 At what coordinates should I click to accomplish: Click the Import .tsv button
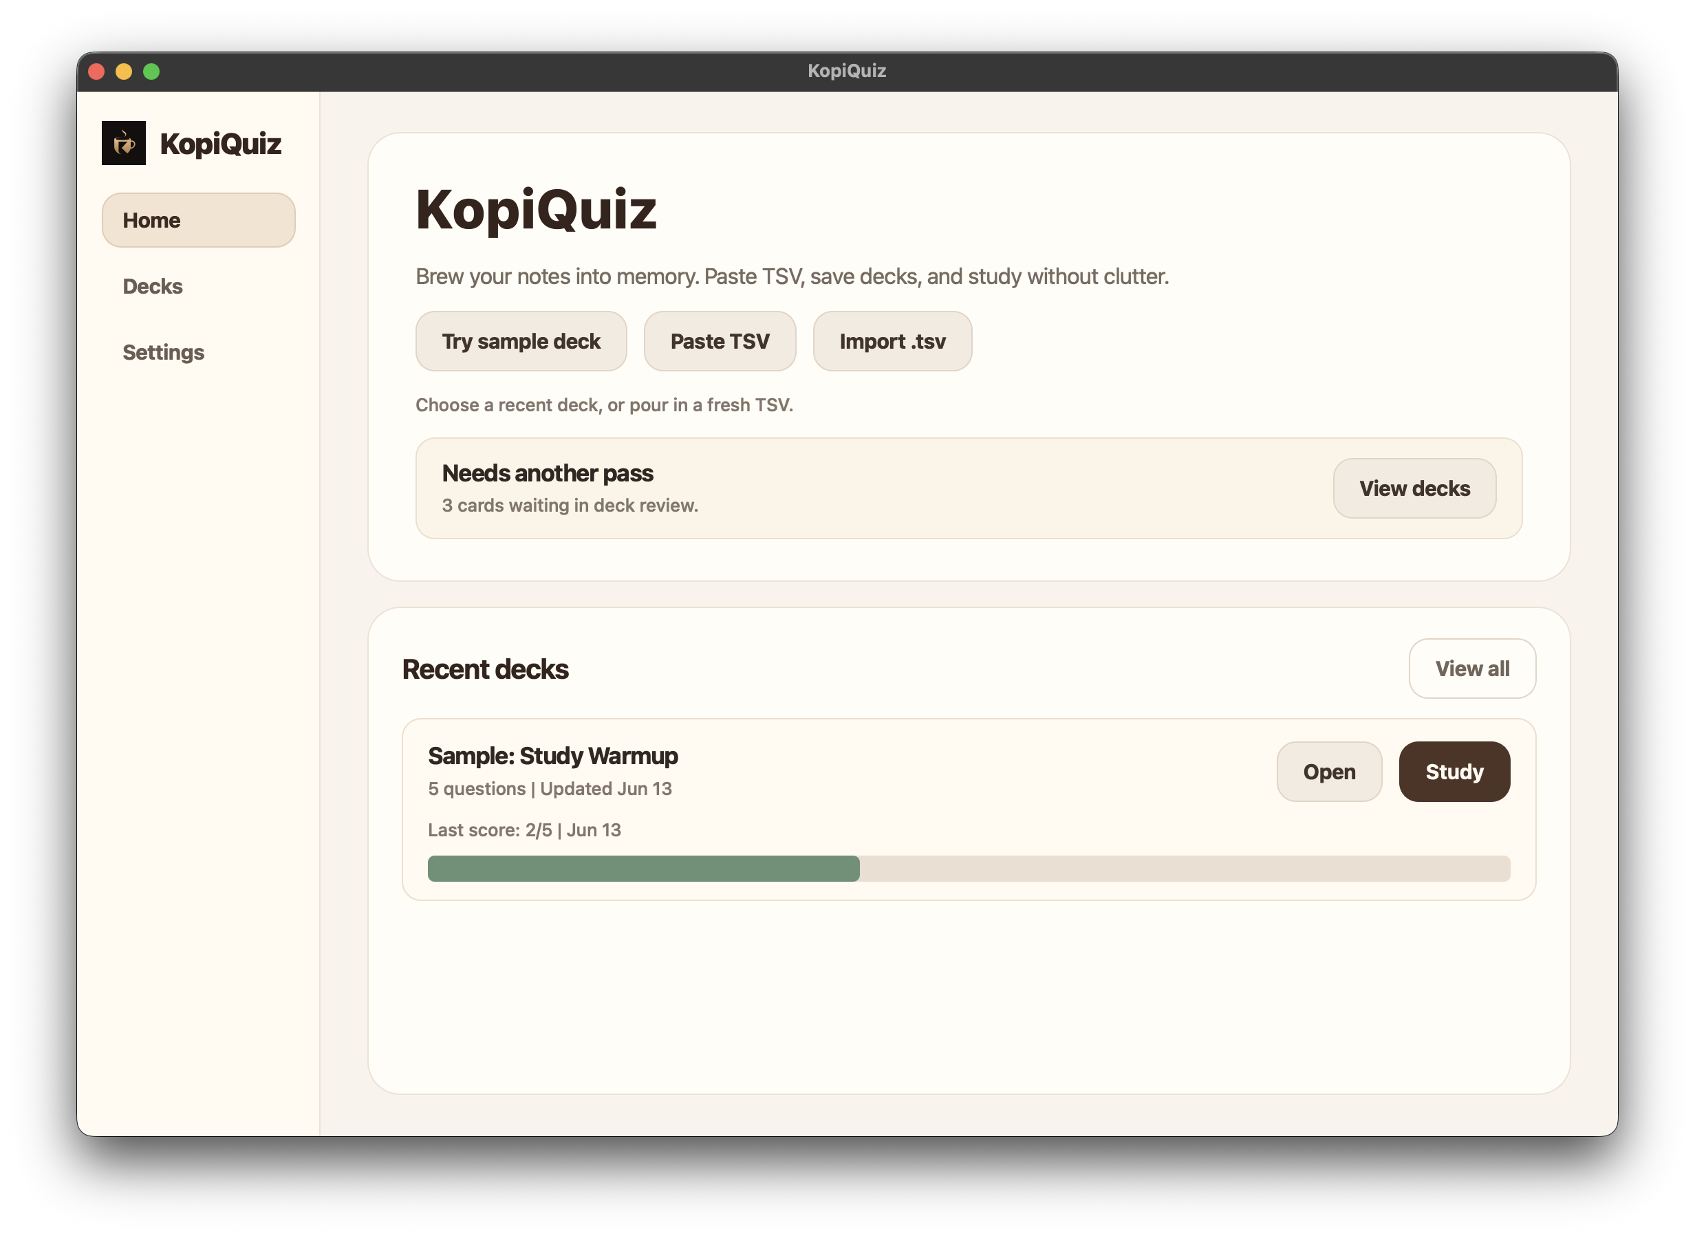(892, 342)
